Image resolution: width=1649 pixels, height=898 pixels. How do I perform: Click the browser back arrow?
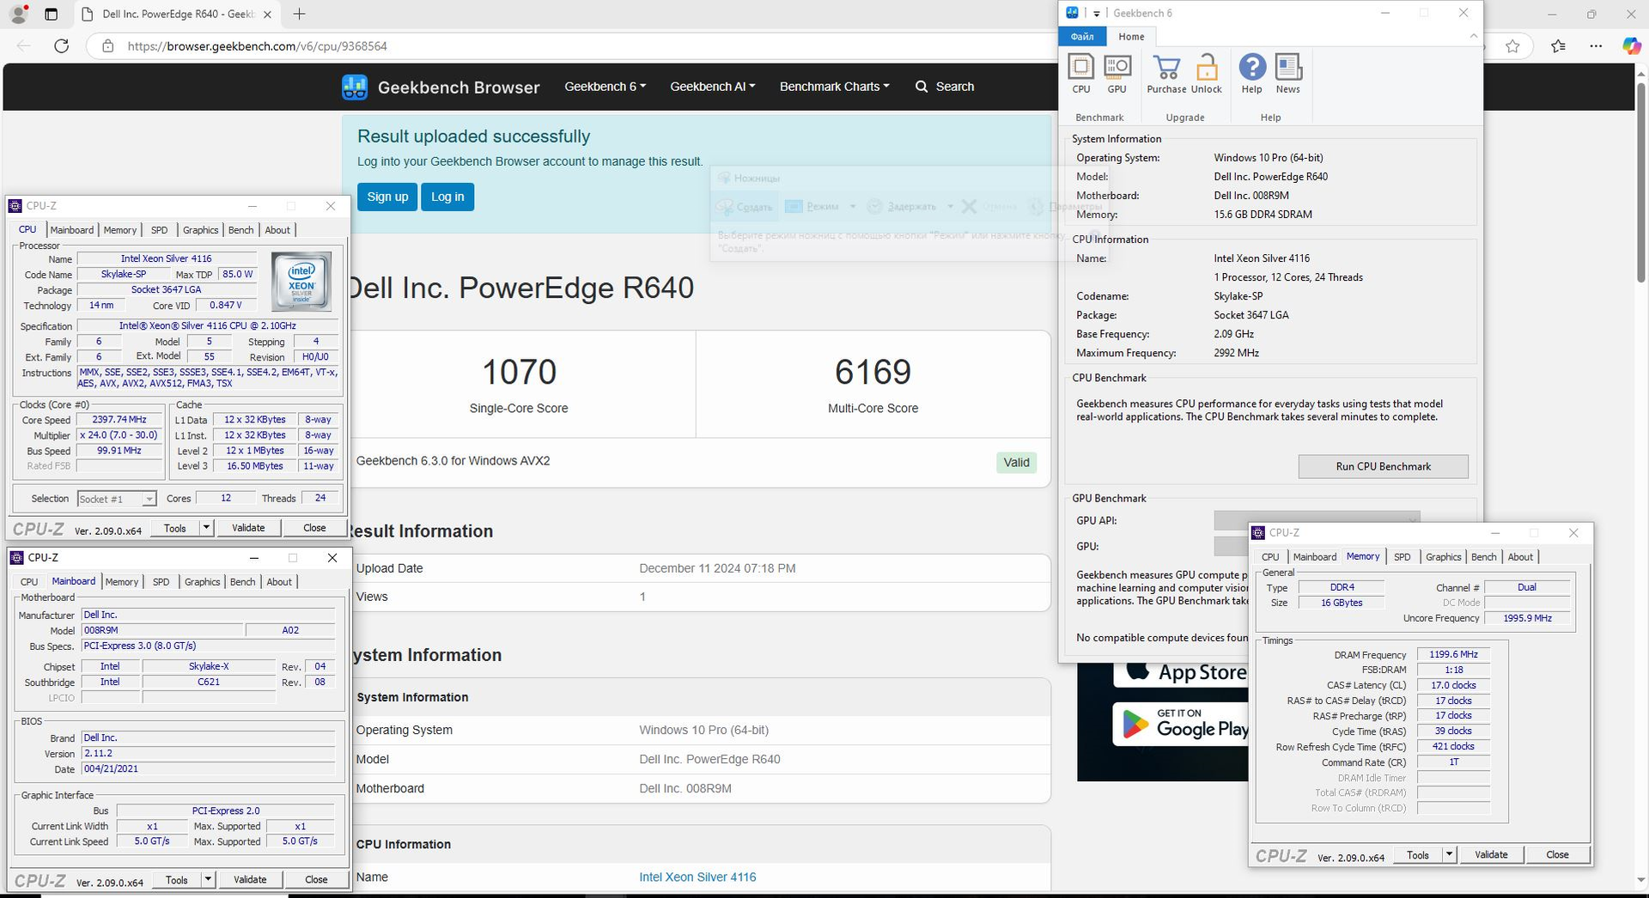(24, 46)
